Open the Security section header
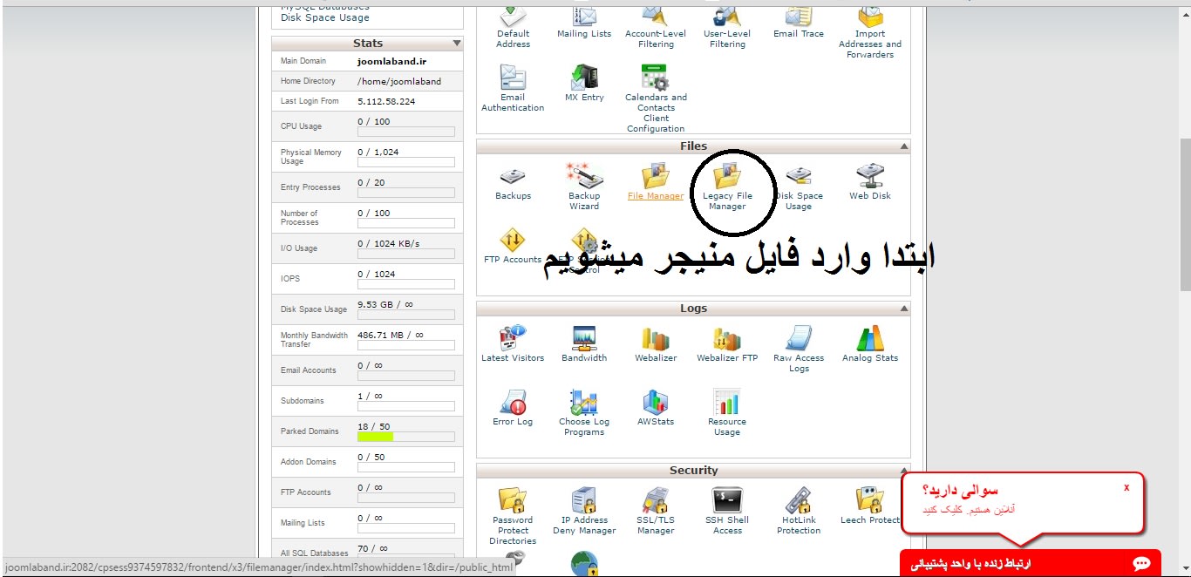The height and width of the screenshot is (577, 1191). pos(693,470)
